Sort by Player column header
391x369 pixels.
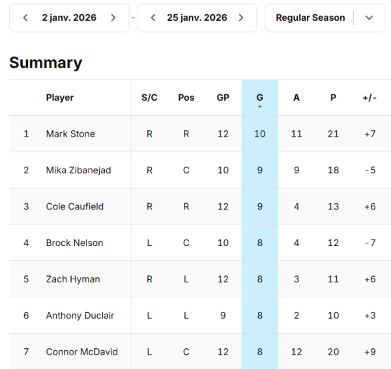(x=60, y=98)
